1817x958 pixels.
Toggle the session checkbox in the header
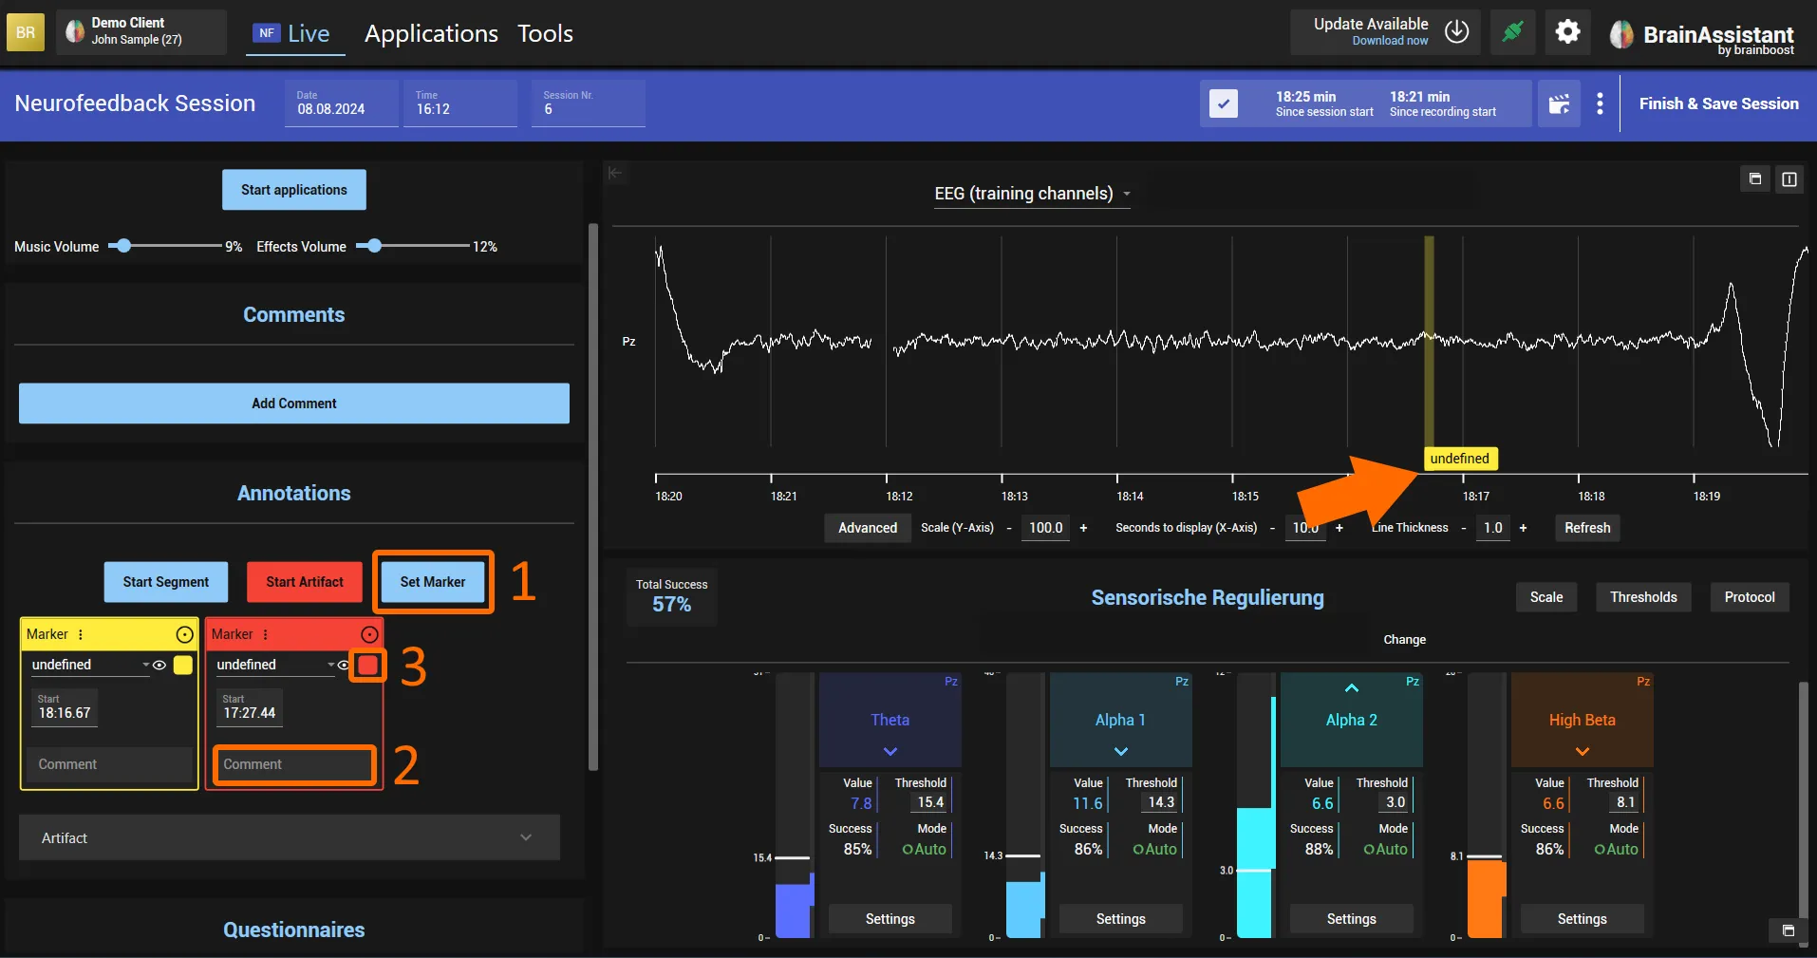[1224, 103]
